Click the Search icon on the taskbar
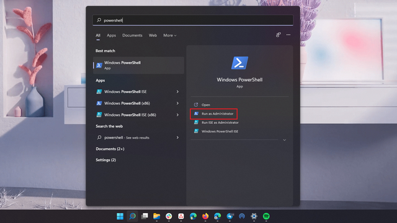This screenshot has height=223, width=397. click(x=132, y=216)
